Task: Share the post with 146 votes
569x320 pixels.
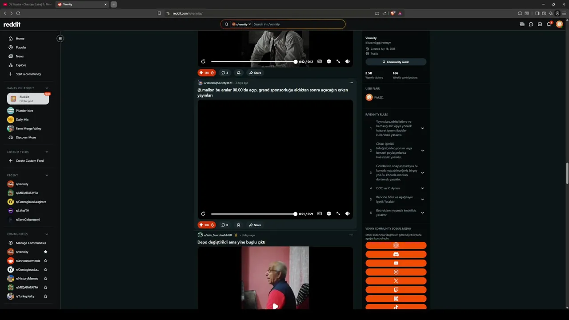Action: click(255, 73)
